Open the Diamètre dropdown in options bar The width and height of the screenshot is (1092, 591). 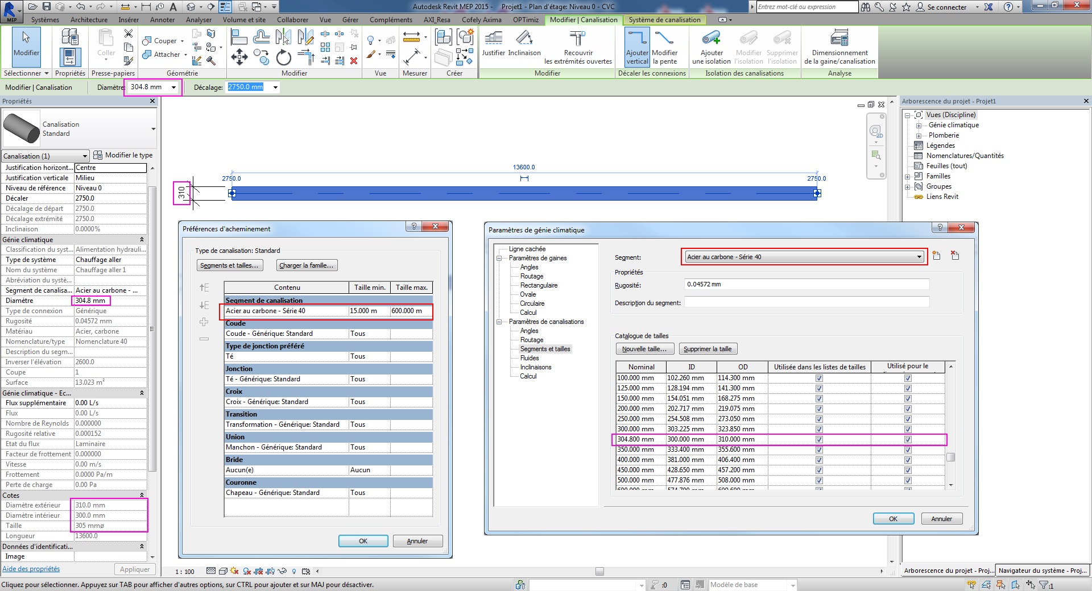tap(173, 87)
